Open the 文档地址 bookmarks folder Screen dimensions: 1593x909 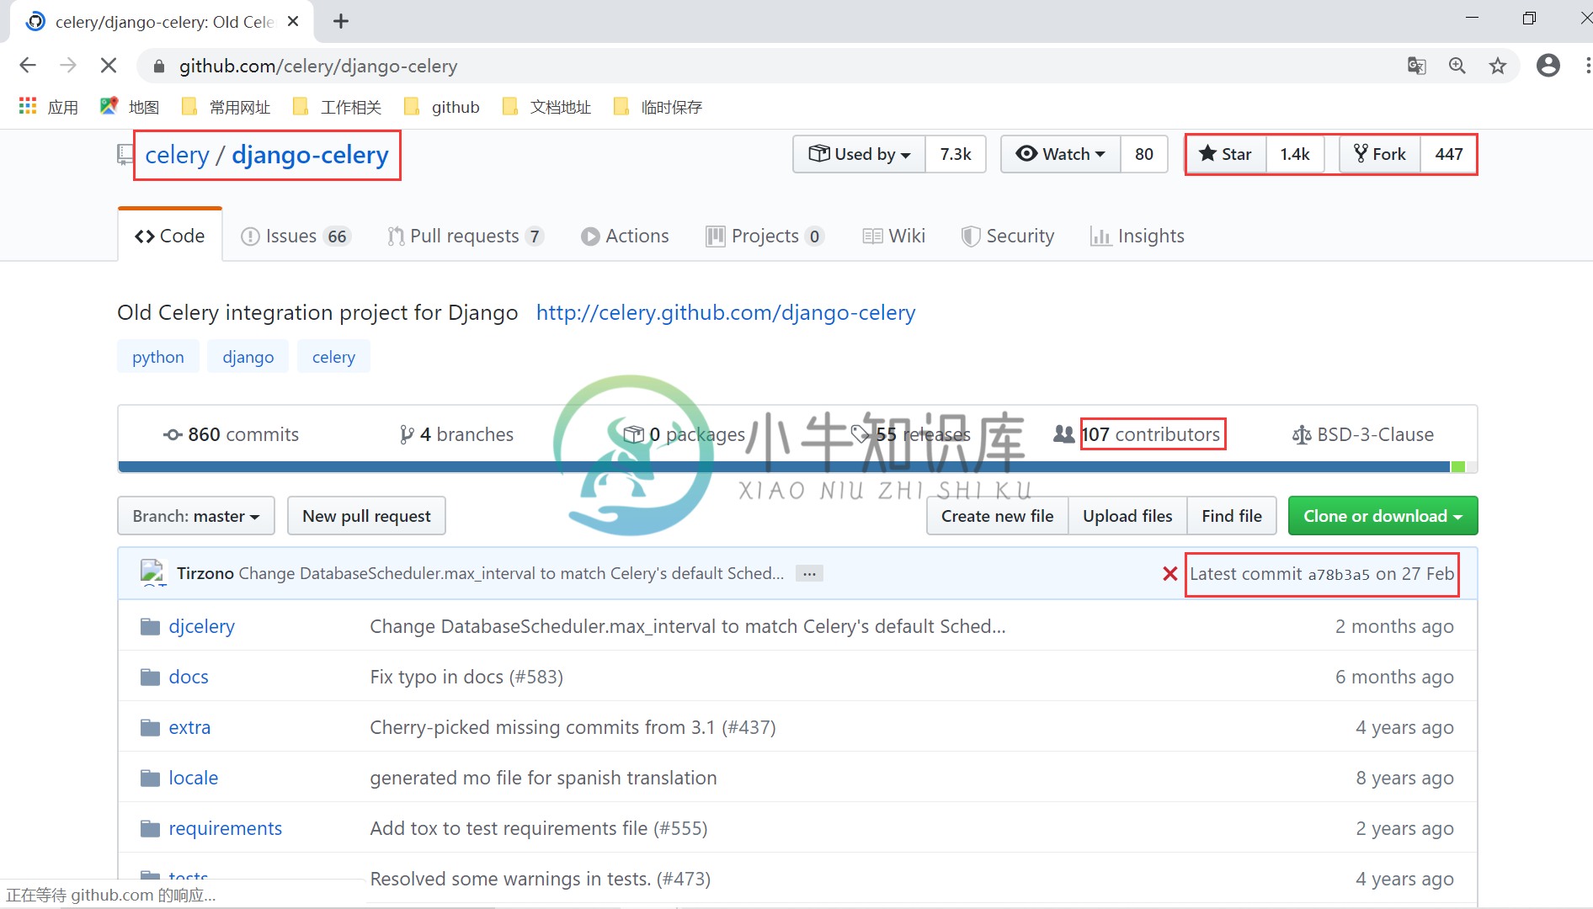(546, 107)
